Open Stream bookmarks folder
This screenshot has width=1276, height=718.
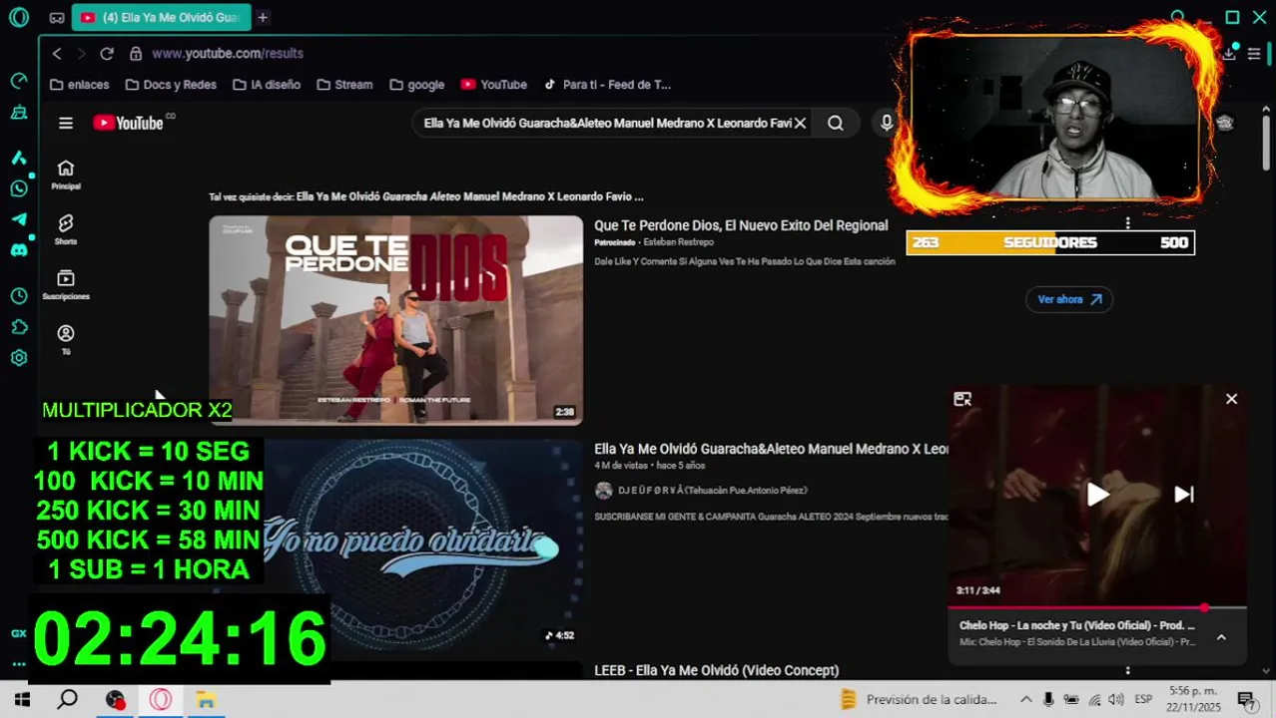point(344,85)
